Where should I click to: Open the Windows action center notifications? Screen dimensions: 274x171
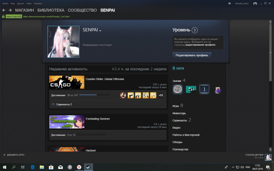pyautogui.click(x=268, y=167)
